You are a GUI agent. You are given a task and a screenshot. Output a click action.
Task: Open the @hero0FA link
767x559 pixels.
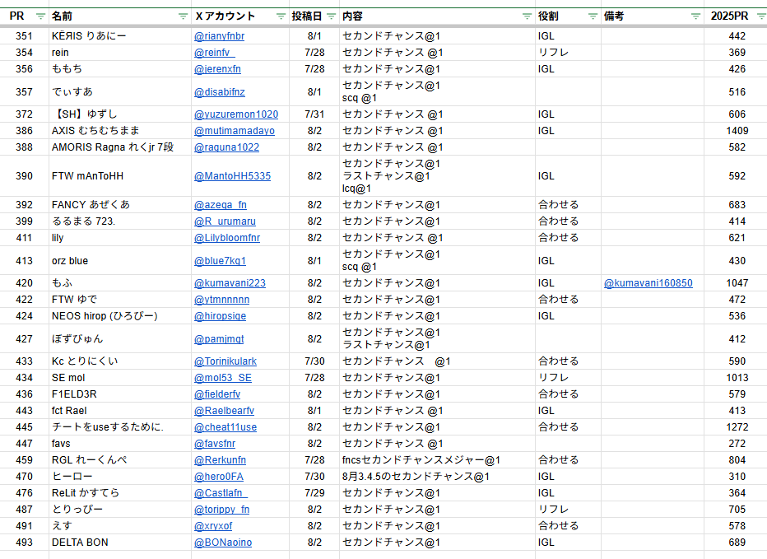[219, 477]
